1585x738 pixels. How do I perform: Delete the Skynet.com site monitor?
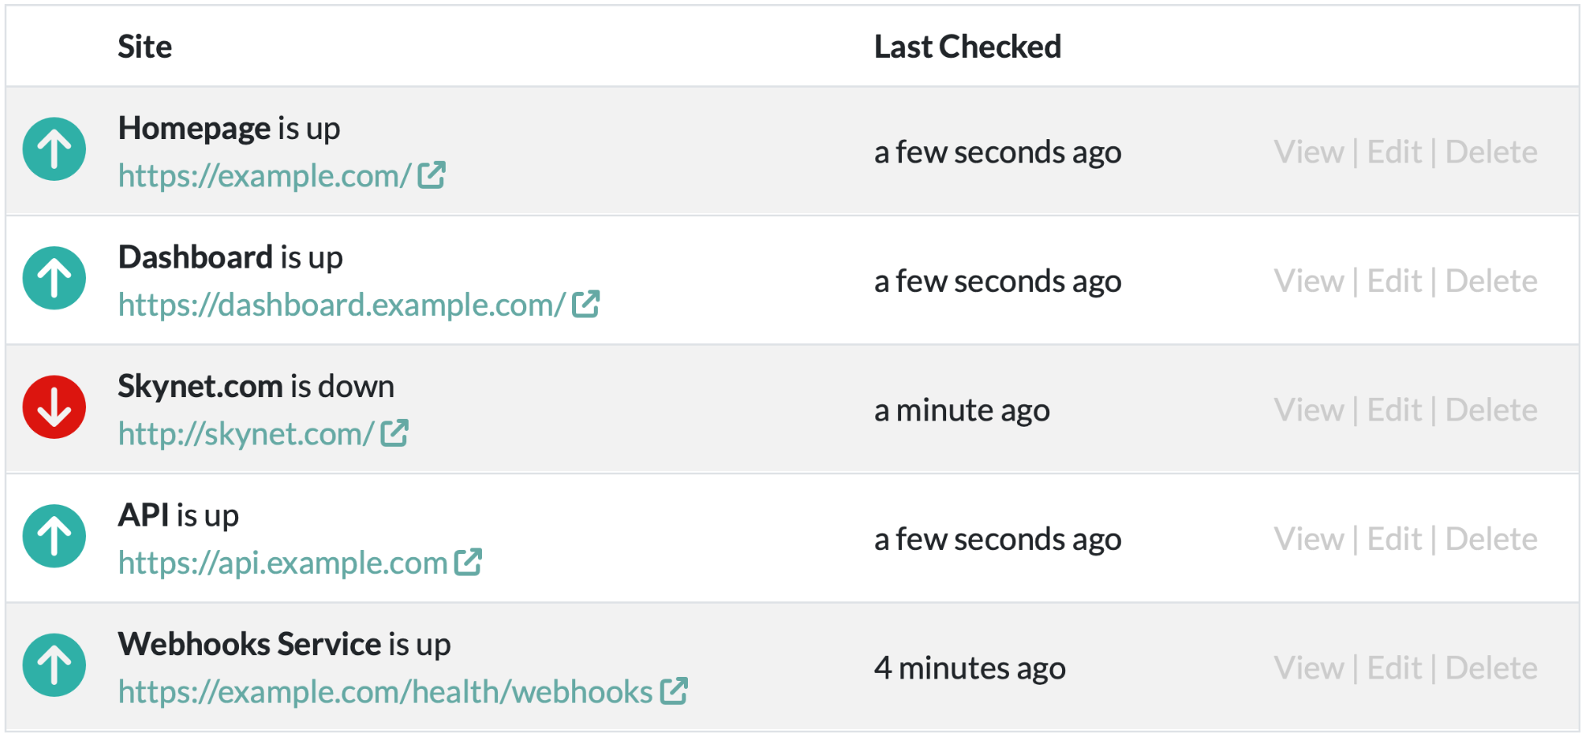click(1491, 410)
